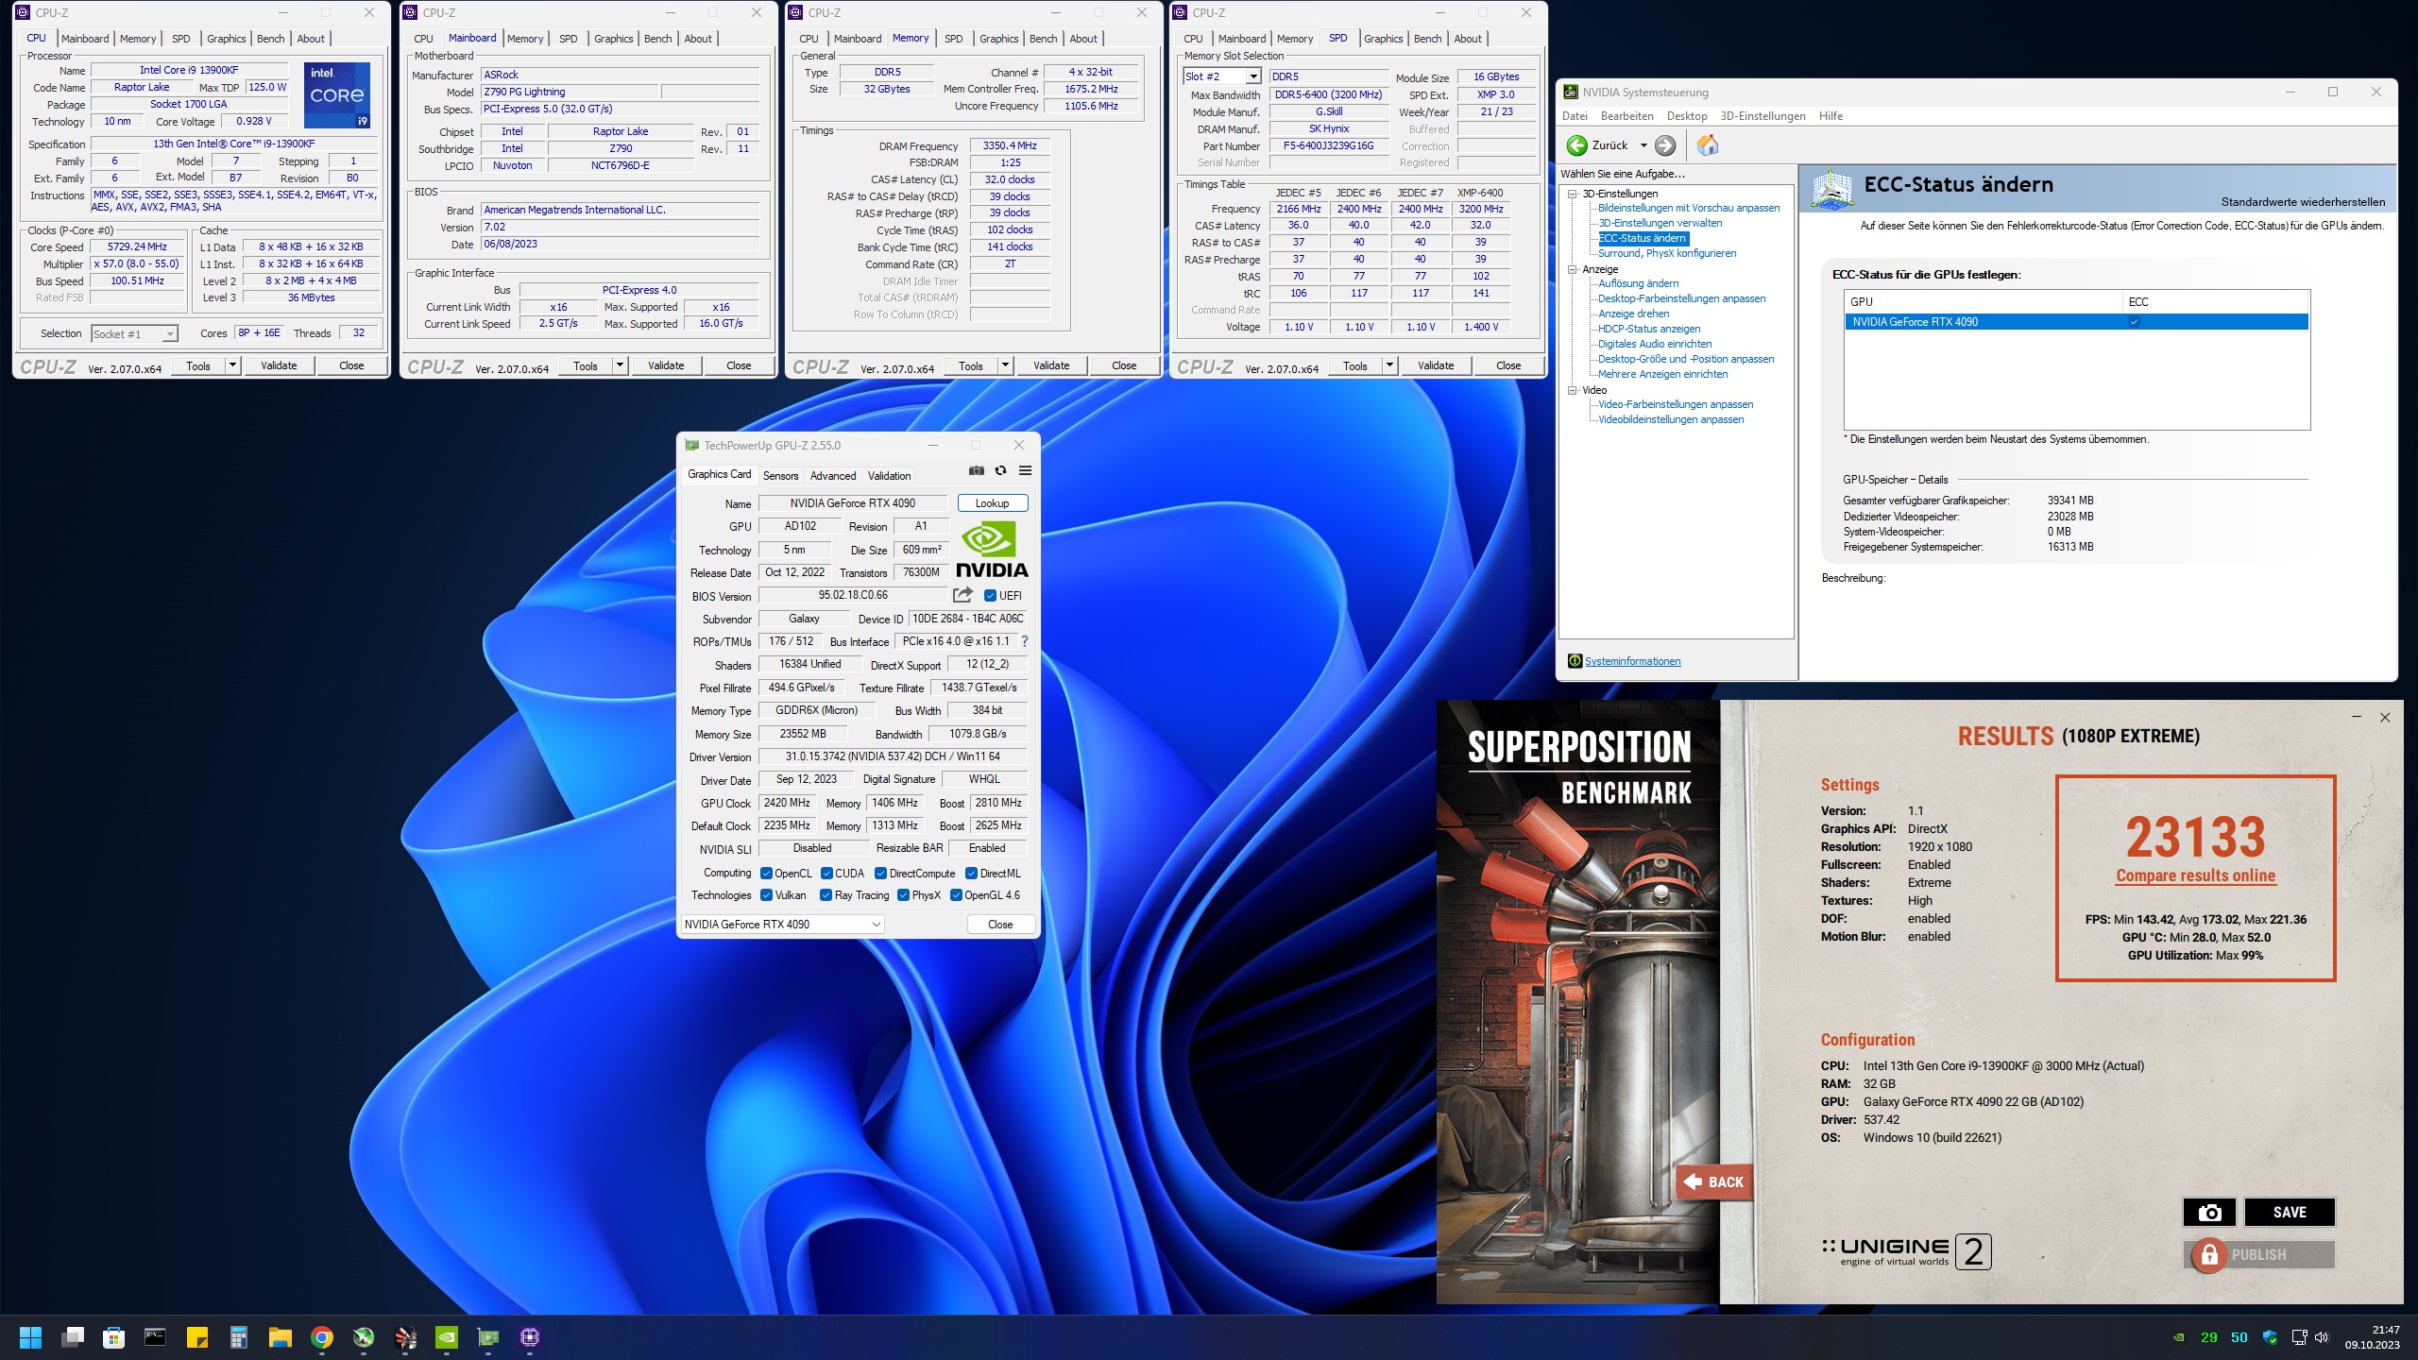Click the network tray icon
Screen dimensions: 2418x1360
point(2299,1337)
